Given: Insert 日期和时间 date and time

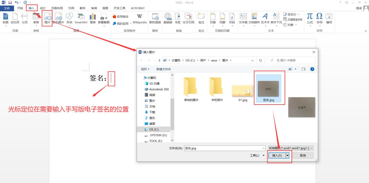Looking at the screenshot, I should pyautogui.click(x=293, y=20).
